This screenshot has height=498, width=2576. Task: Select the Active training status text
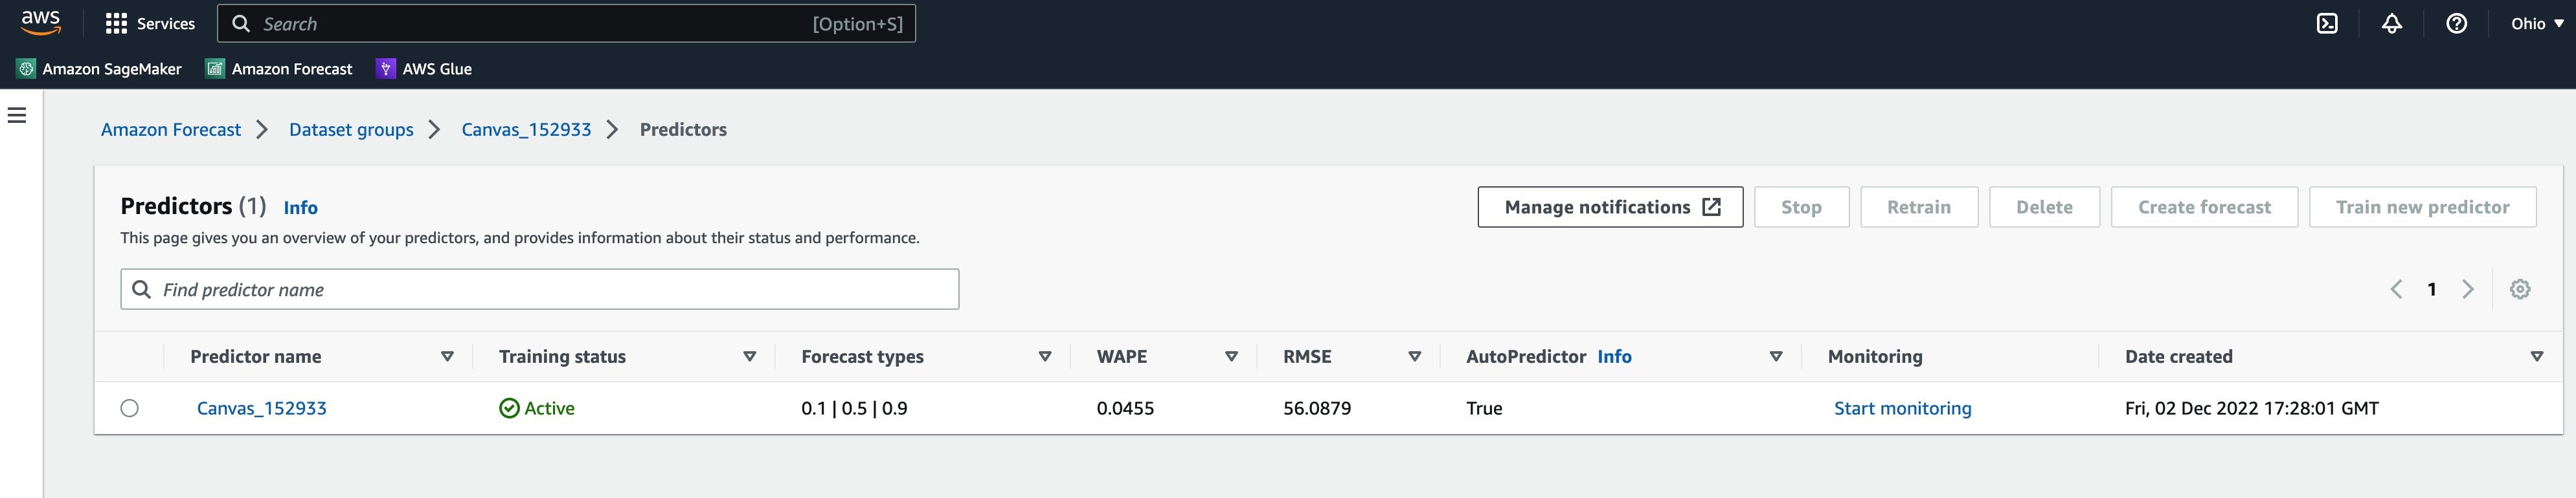pos(549,408)
